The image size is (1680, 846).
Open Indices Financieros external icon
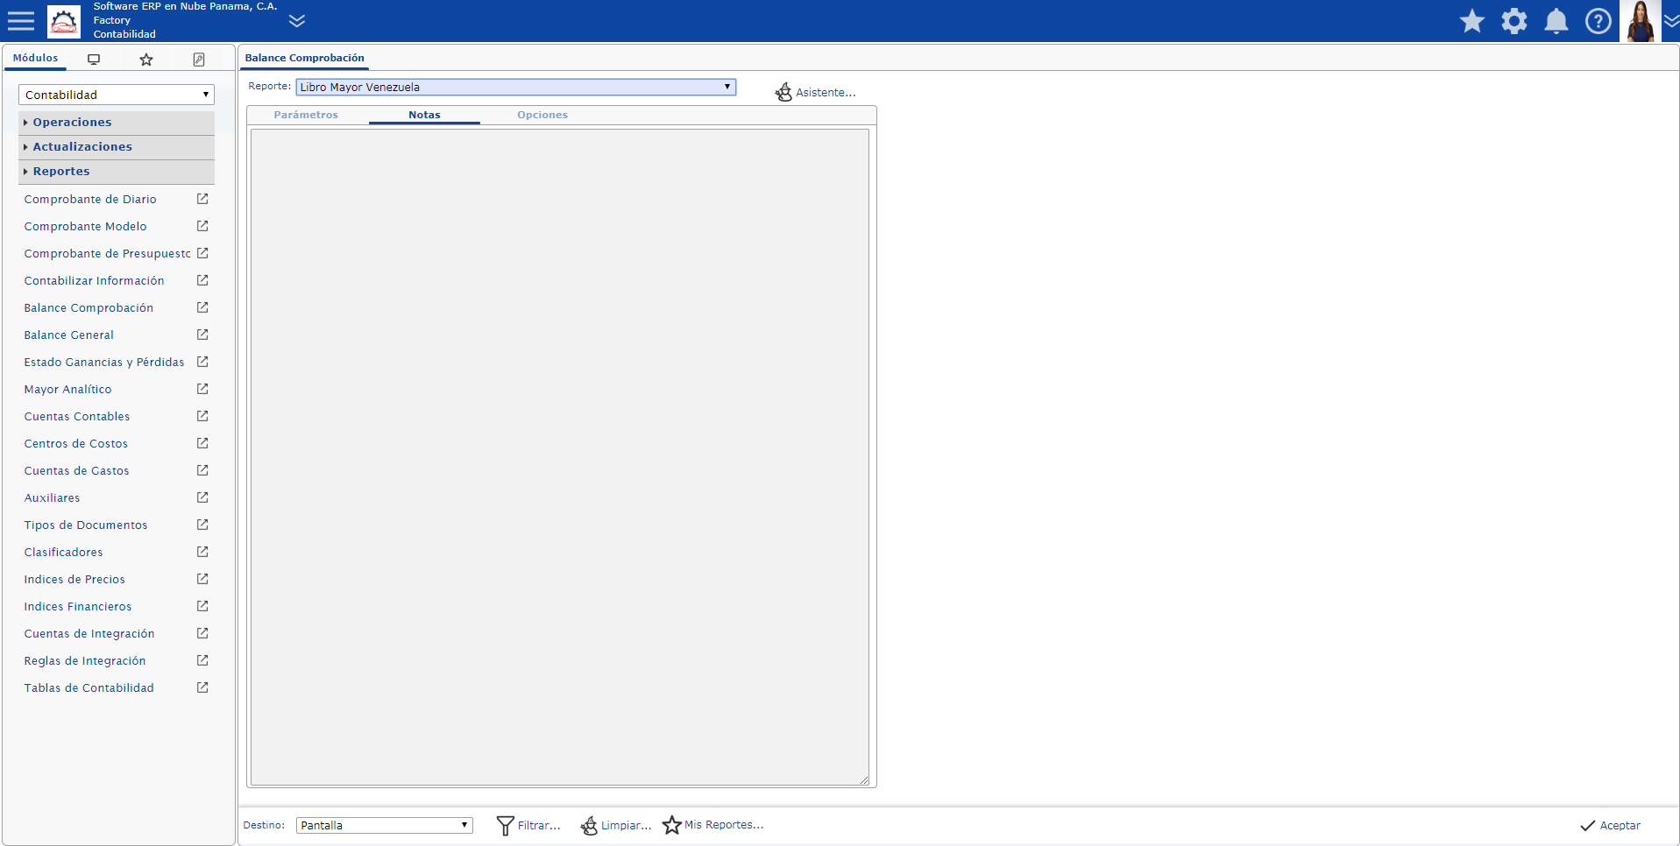click(202, 606)
